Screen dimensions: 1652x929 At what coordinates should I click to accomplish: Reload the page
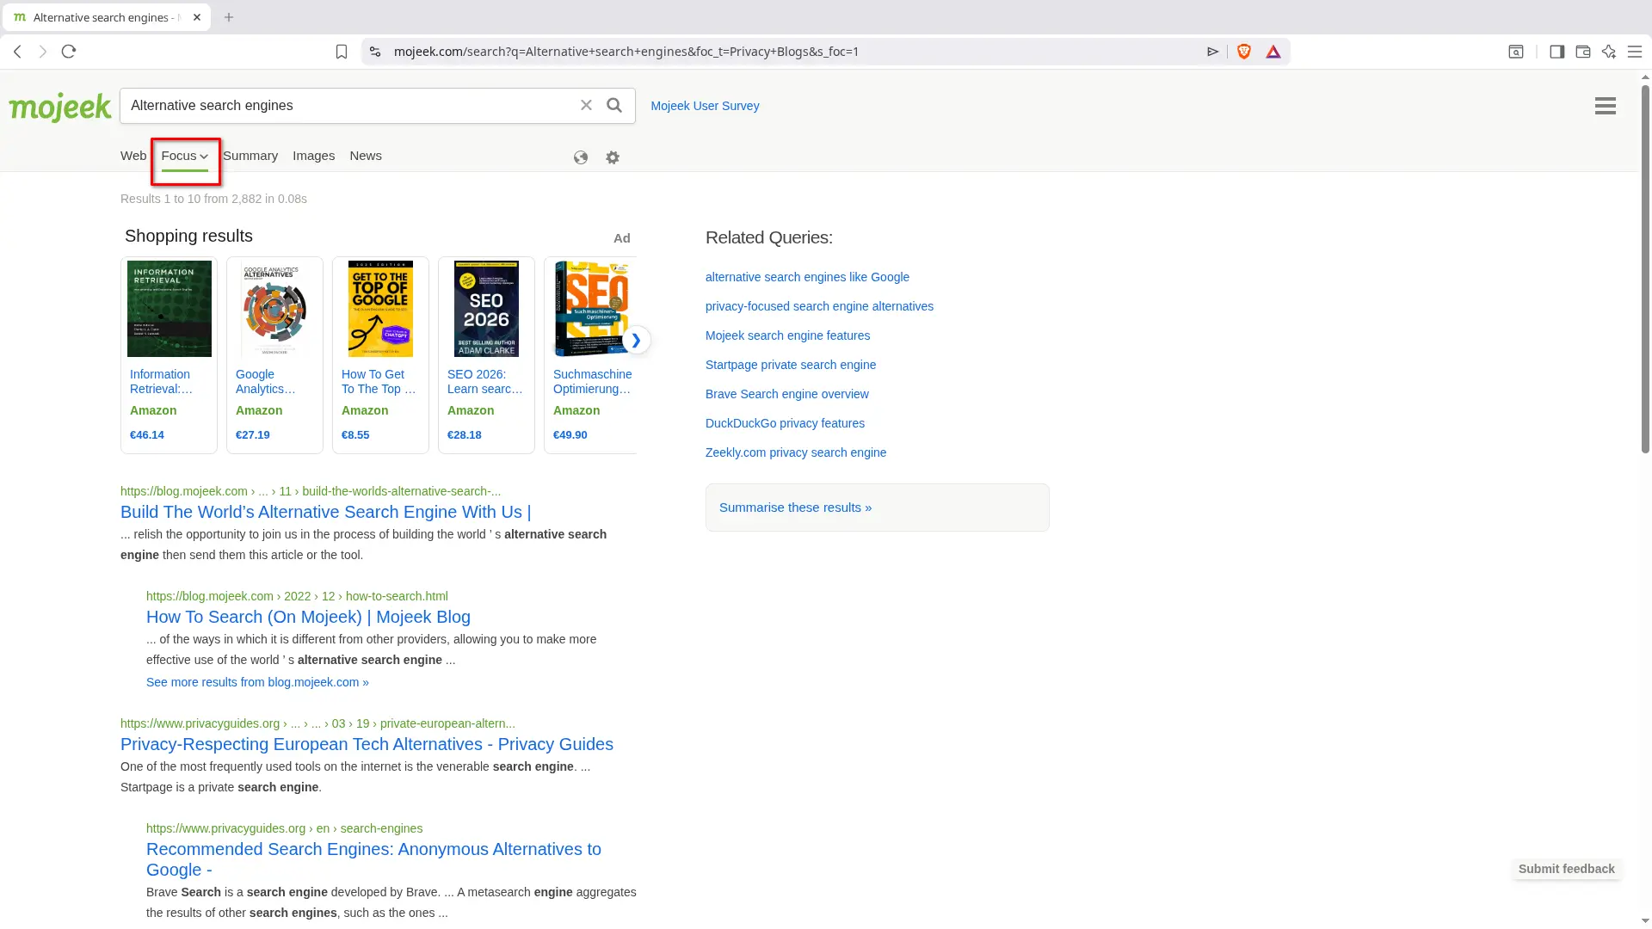point(69,52)
